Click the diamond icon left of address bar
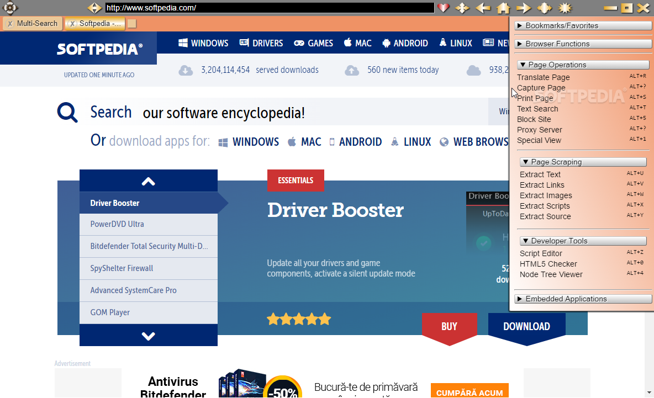Viewport: 654px width, 398px height. point(94,8)
